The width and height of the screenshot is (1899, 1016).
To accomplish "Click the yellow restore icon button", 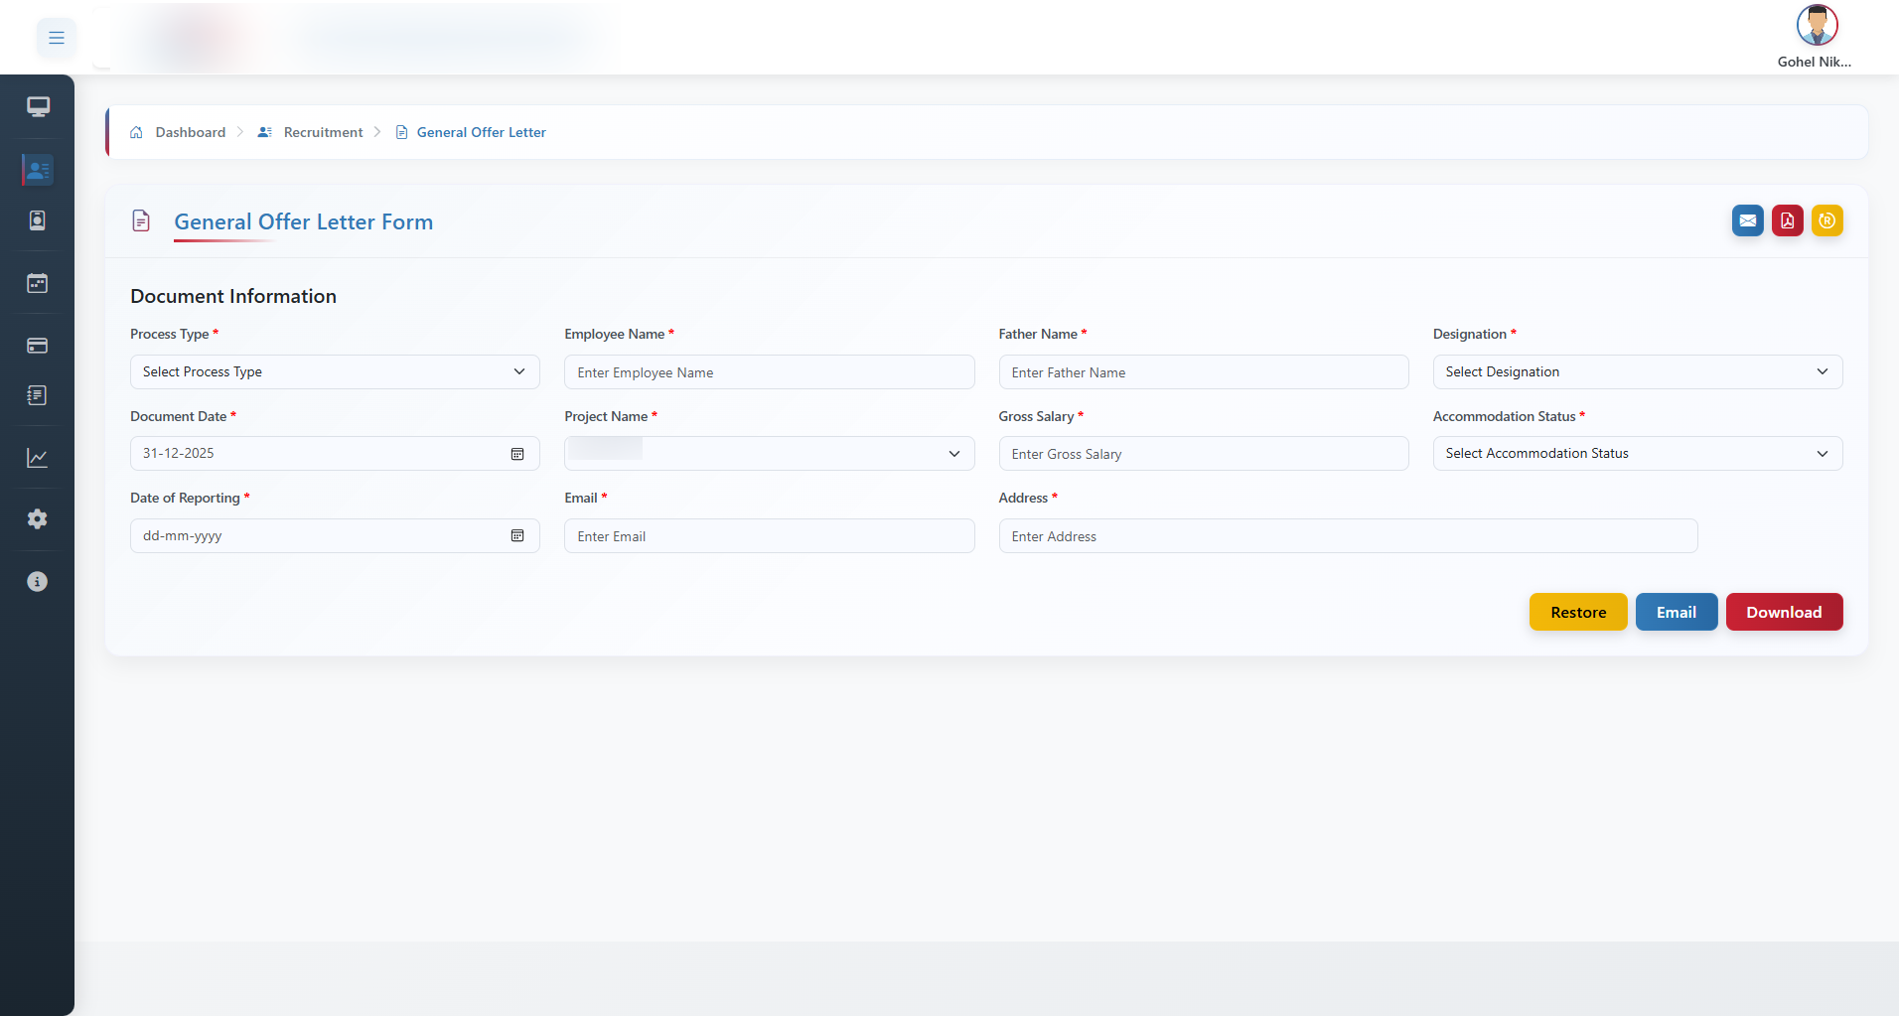I will point(1826,220).
